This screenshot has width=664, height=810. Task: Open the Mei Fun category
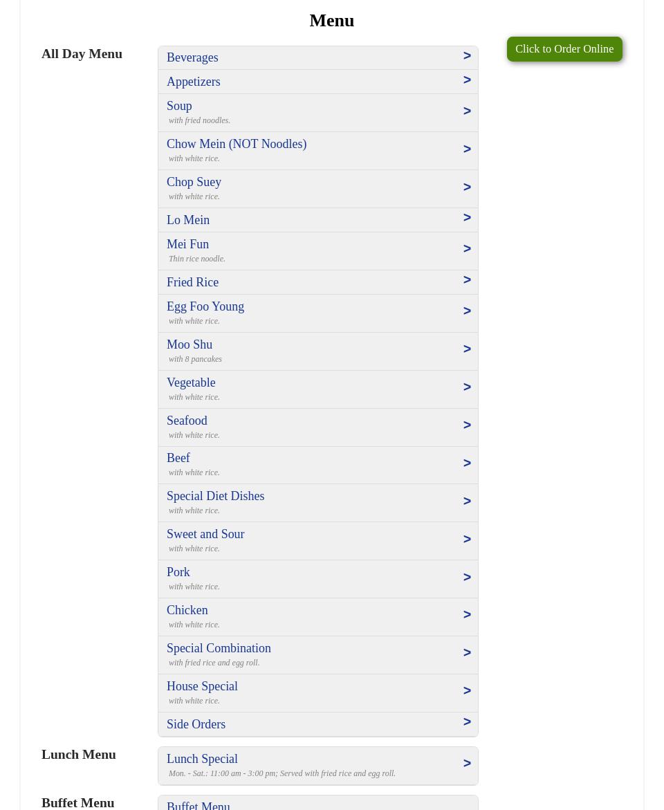tap(318, 250)
